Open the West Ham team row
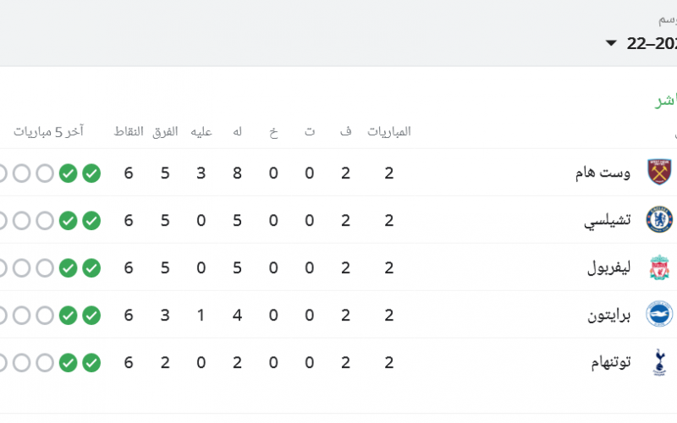677x423 pixels. (x=338, y=173)
